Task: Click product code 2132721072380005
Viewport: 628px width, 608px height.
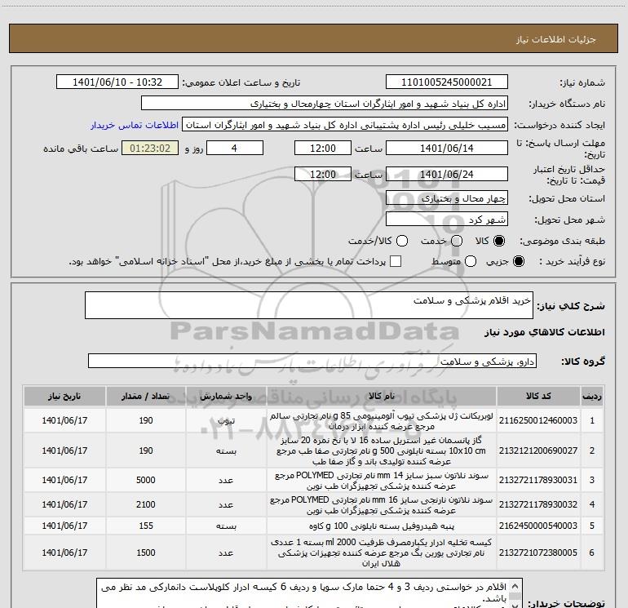Action: click(x=538, y=553)
